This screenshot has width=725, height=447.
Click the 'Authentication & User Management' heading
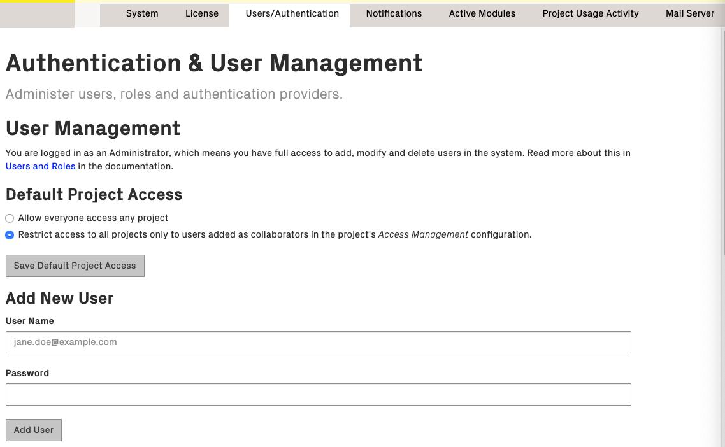[214, 63]
